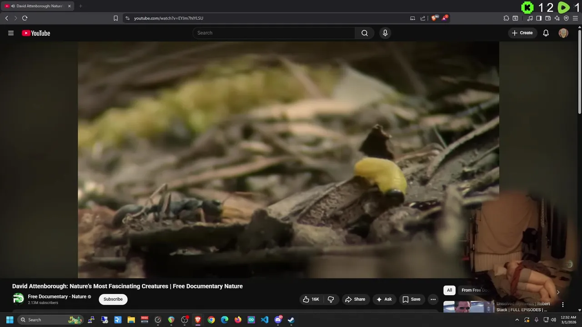582x327 pixels.
Task: Open Brave Rewards triangle icon
Action: pos(445,18)
